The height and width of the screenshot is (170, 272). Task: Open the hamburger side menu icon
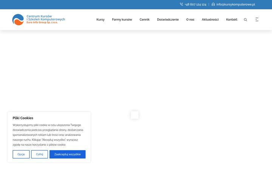point(257,19)
